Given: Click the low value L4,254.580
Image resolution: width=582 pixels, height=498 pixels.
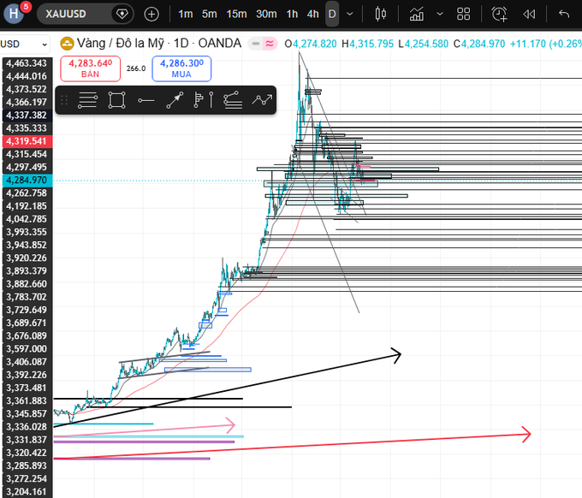Looking at the screenshot, I should (423, 44).
